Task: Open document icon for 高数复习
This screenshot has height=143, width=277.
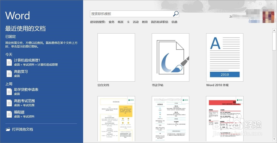Action: [9, 74]
